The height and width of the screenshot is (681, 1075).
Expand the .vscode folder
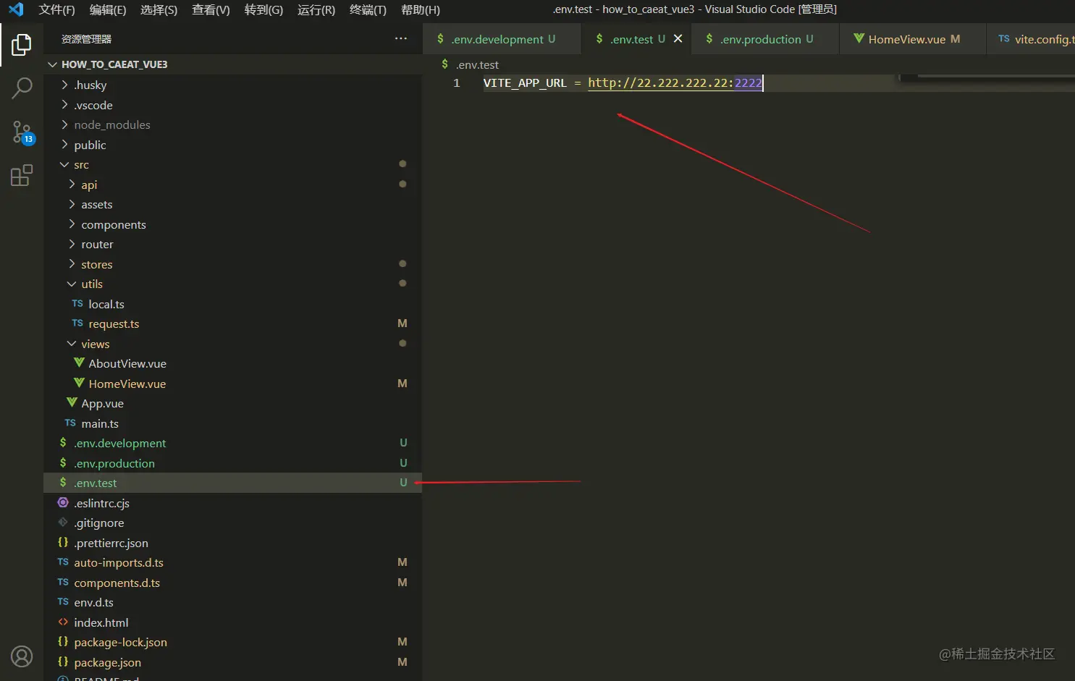pos(233,105)
